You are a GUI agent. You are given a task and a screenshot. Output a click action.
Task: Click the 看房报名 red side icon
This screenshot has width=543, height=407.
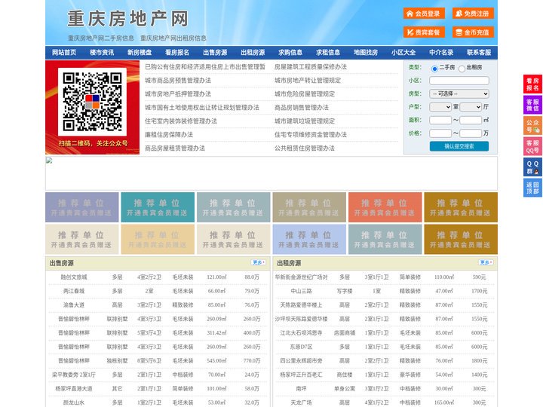click(x=532, y=84)
